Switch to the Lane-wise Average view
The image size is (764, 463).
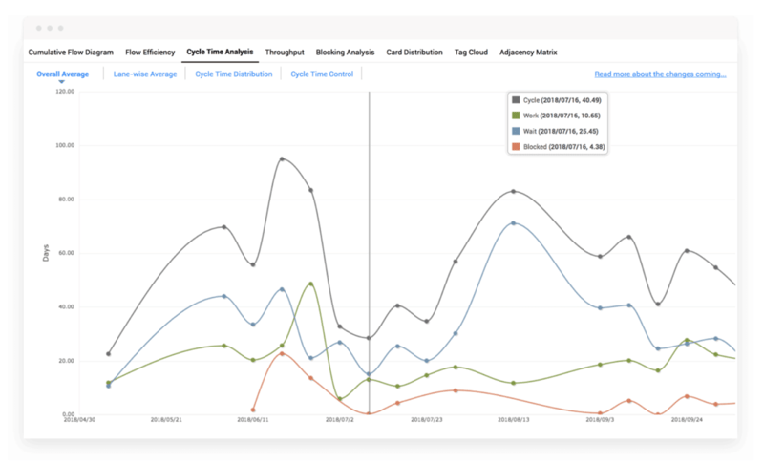click(x=145, y=74)
